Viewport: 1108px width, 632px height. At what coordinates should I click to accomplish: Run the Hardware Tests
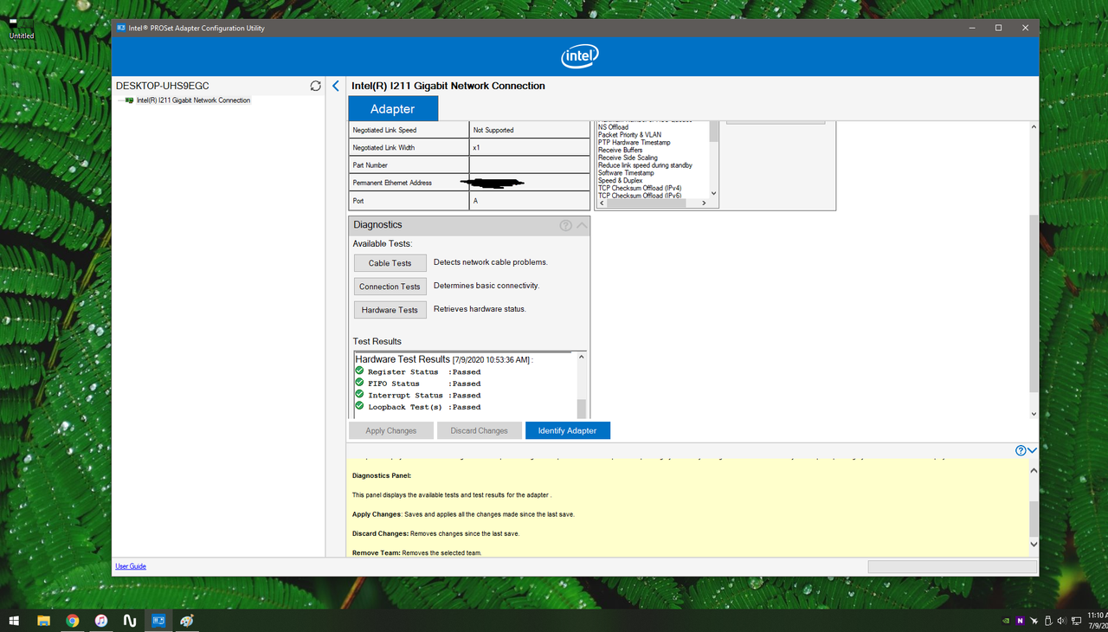tap(390, 310)
